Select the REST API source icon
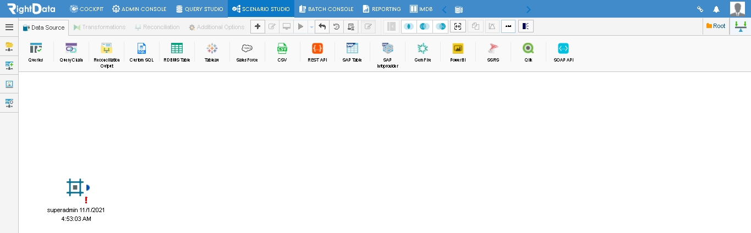 pos(317,48)
